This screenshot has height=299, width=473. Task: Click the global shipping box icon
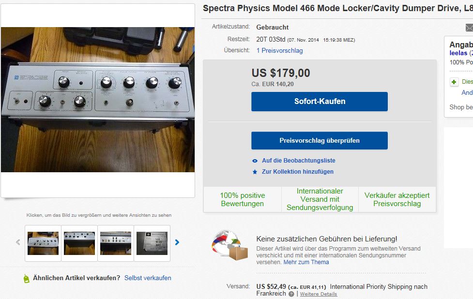click(x=229, y=246)
